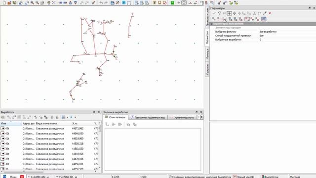
Task: Click the four-arrow move icon in Параметры
Action: (x=235, y=13)
